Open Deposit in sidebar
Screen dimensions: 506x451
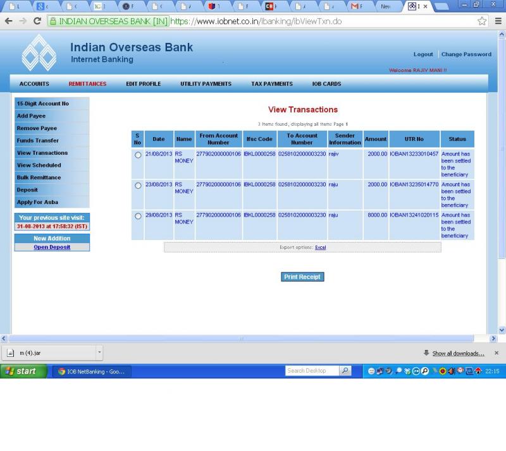(x=52, y=190)
